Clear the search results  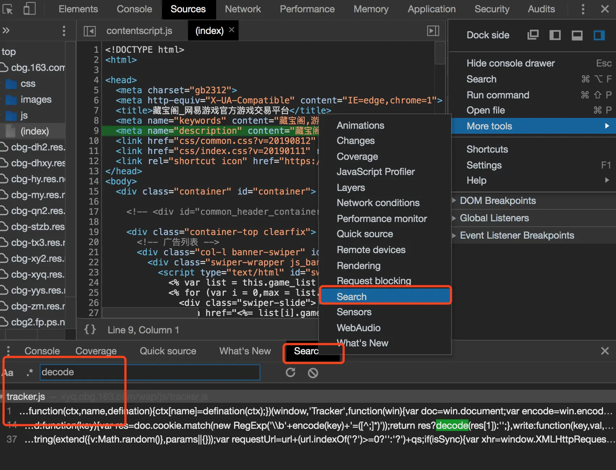click(x=313, y=373)
